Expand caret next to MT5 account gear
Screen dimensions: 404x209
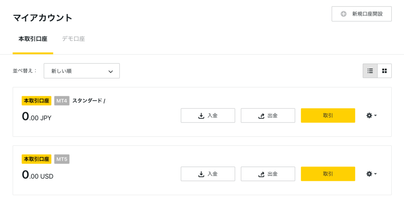click(x=376, y=174)
